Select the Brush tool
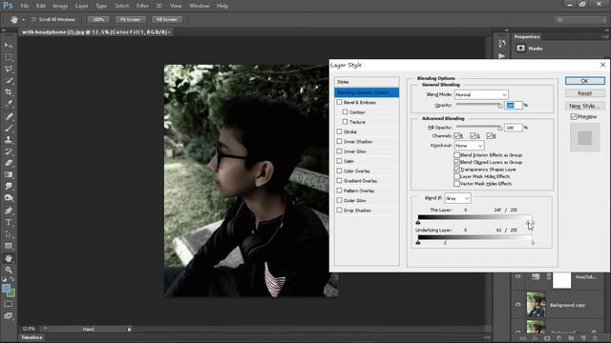This screenshot has height=343, width=611. click(x=9, y=128)
